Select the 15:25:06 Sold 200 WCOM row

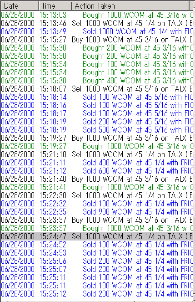click(97, 261)
